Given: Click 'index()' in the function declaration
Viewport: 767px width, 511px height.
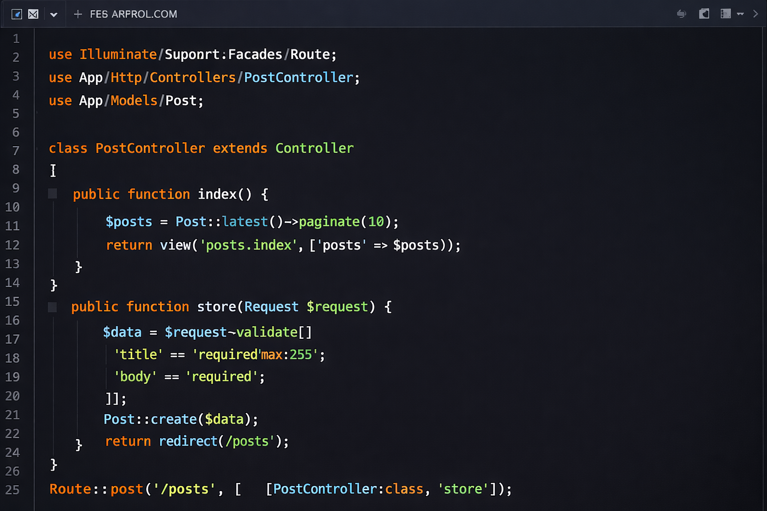Looking at the screenshot, I should (x=225, y=194).
